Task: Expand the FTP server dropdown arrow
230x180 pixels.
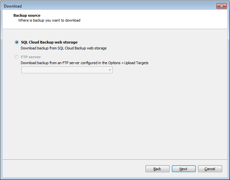Action: pyautogui.click(x=110, y=70)
